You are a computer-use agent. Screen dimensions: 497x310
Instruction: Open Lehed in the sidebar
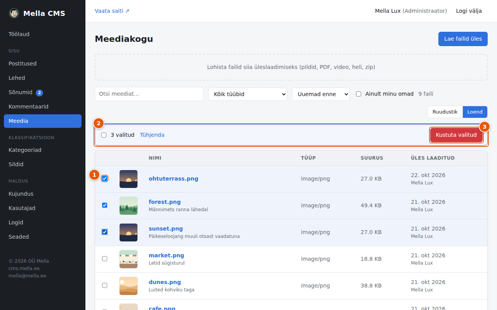click(x=43, y=78)
